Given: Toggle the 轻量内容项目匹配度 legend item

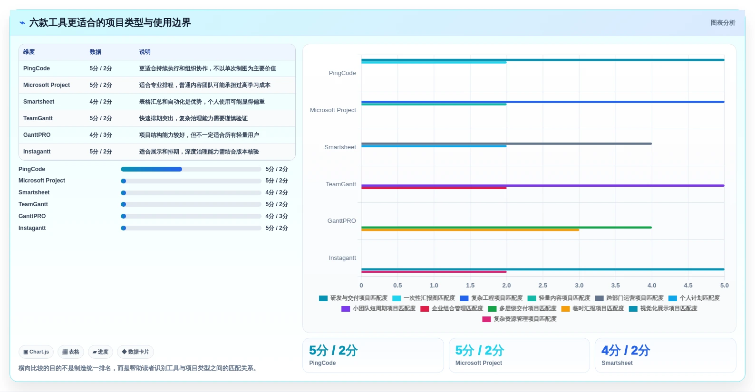Looking at the screenshot, I should 559,298.
